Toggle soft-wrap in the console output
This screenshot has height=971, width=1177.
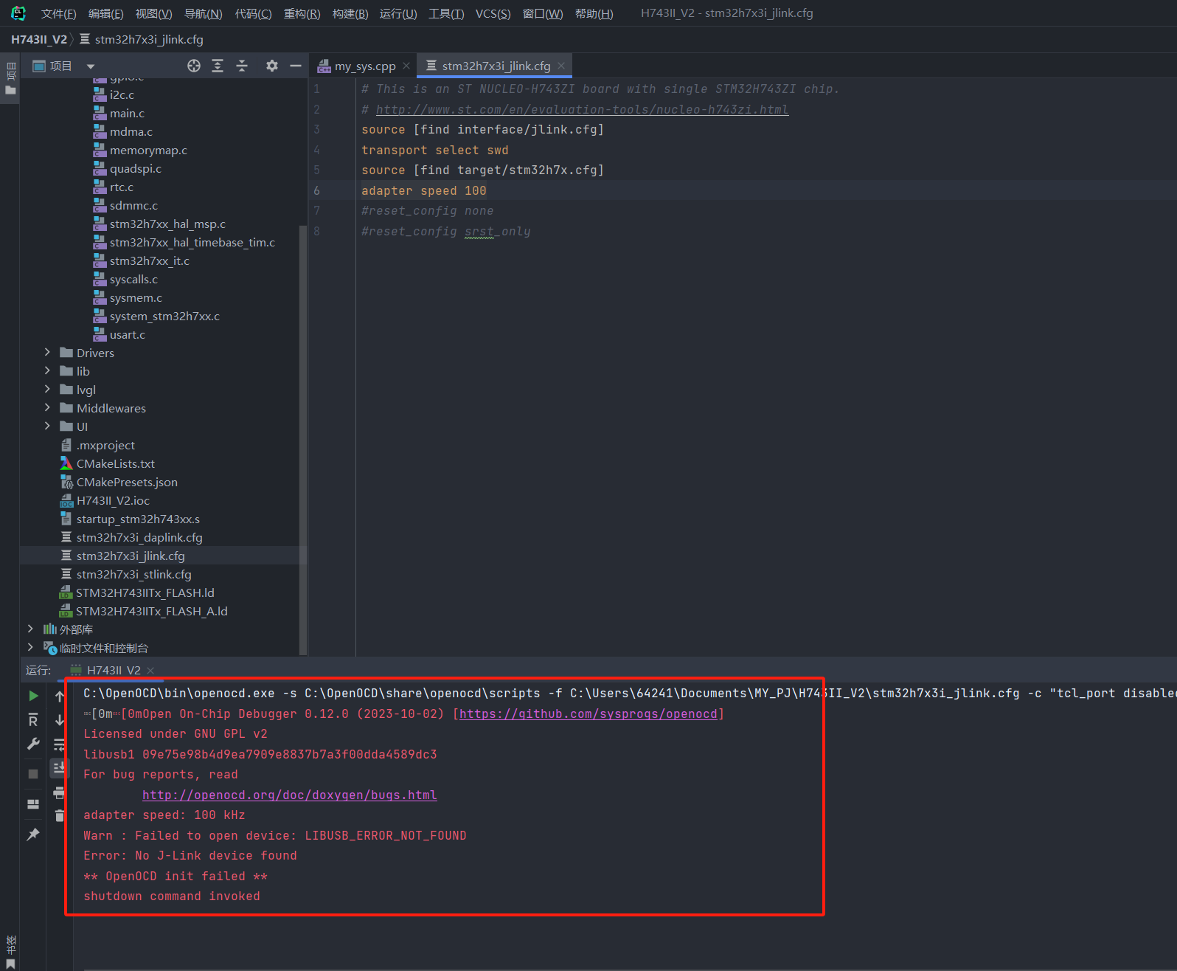(x=60, y=744)
